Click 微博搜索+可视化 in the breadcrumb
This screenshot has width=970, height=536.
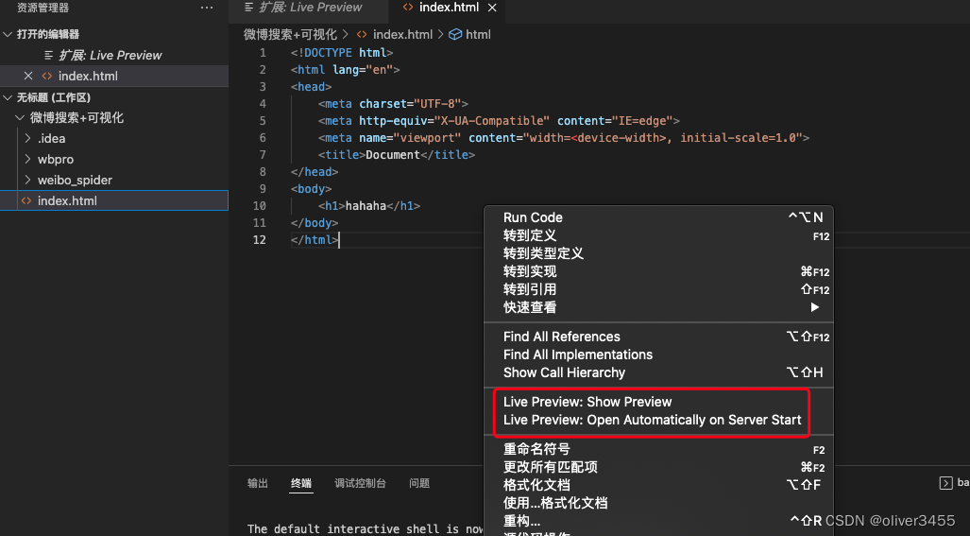[290, 35]
